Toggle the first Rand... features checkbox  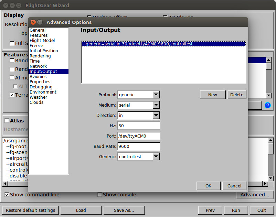(x=12, y=61)
